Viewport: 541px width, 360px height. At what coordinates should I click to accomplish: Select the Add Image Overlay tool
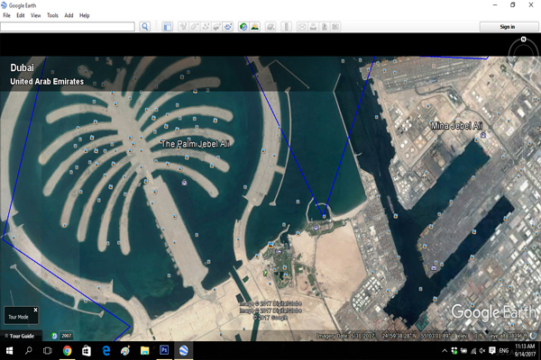pyautogui.click(x=216, y=26)
